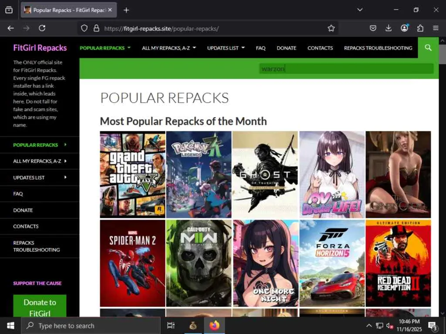Screen dimensions: 446x334
Task: Open Donate in the left sidebar
Action: tap(23, 210)
